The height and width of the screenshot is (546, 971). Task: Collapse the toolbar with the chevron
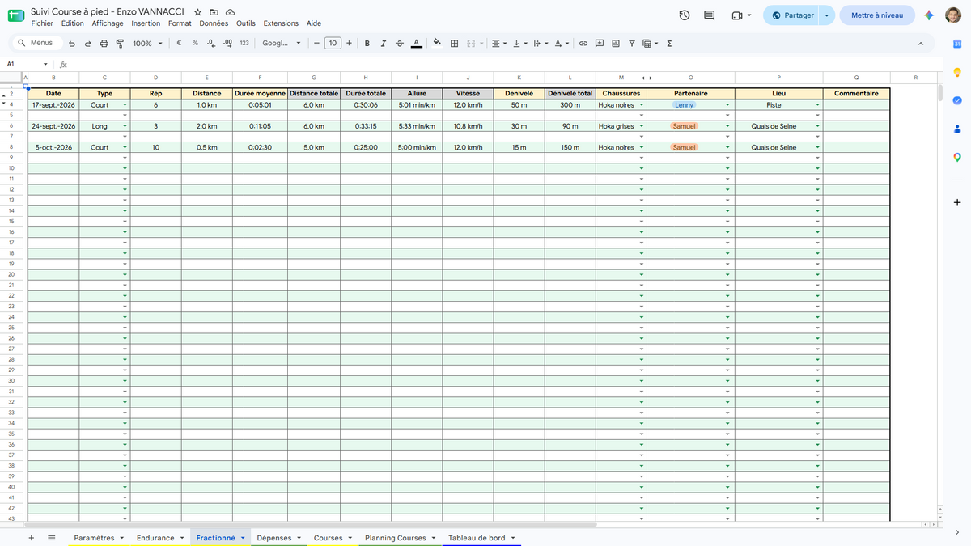pyautogui.click(x=921, y=44)
